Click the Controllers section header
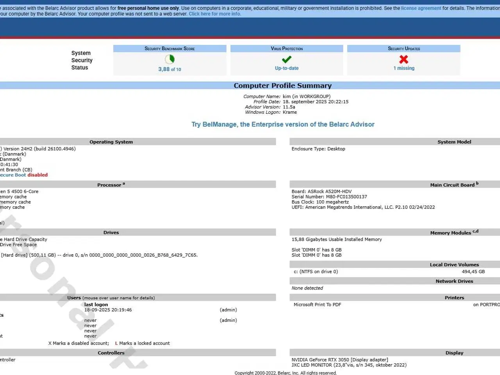The height and width of the screenshot is (375, 500). pyautogui.click(x=111, y=353)
